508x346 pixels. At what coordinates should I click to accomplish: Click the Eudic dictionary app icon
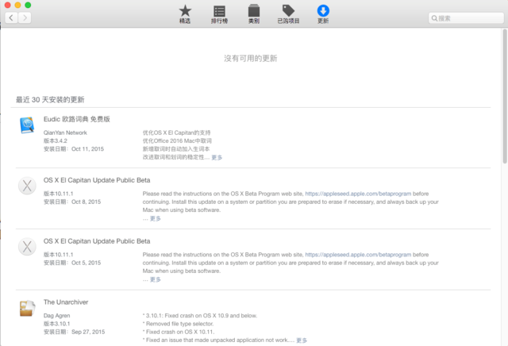(27, 125)
